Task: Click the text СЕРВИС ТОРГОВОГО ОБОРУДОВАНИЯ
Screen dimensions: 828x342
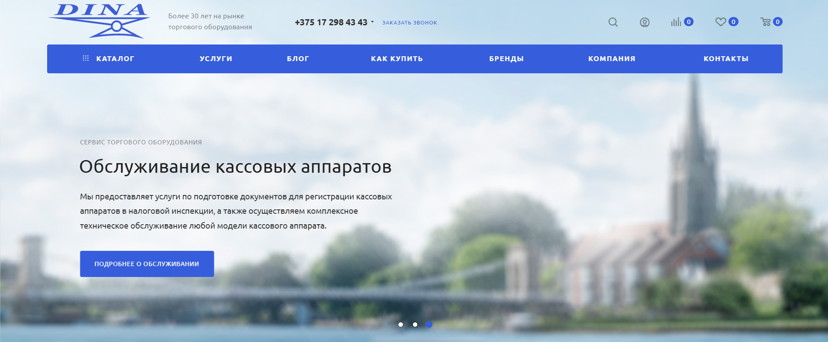Action: [x=141, y=142]
